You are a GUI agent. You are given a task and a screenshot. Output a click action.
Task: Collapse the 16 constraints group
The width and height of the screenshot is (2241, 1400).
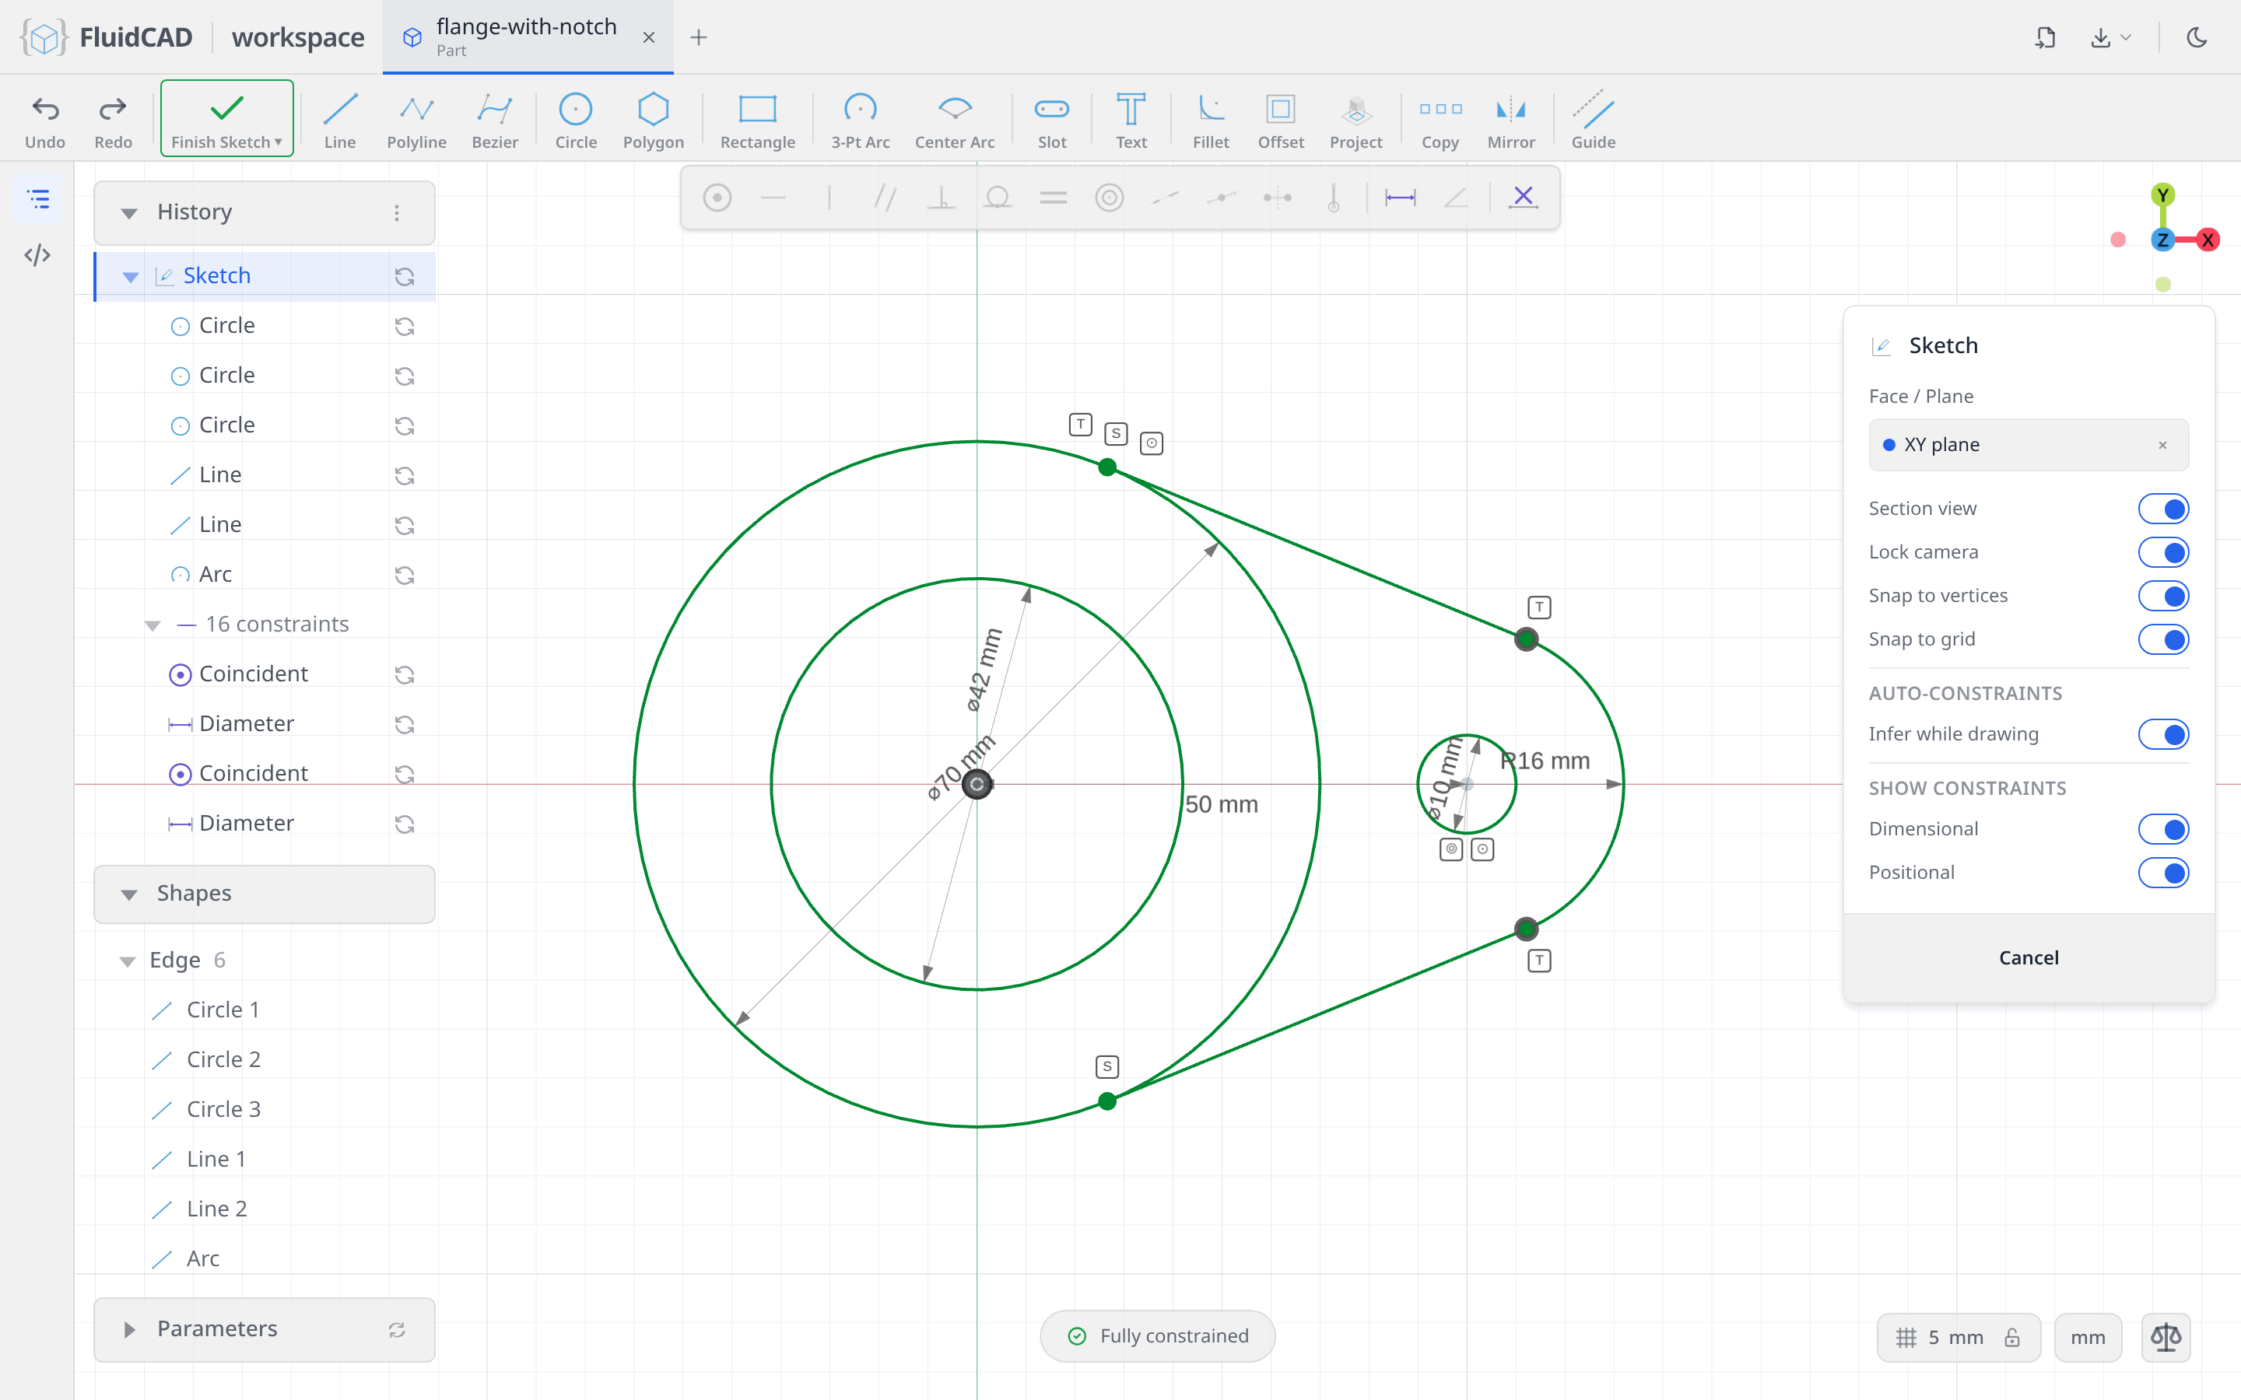[153, 625]
